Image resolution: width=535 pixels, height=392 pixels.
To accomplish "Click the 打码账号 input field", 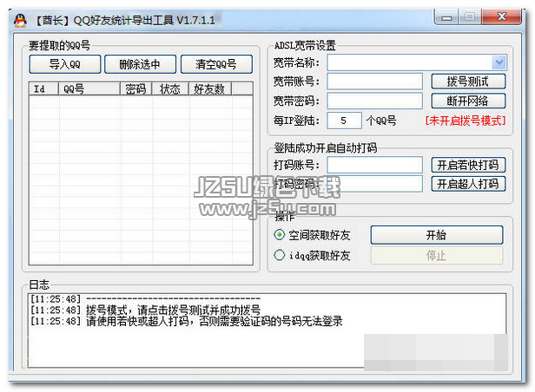I will 374,165.
